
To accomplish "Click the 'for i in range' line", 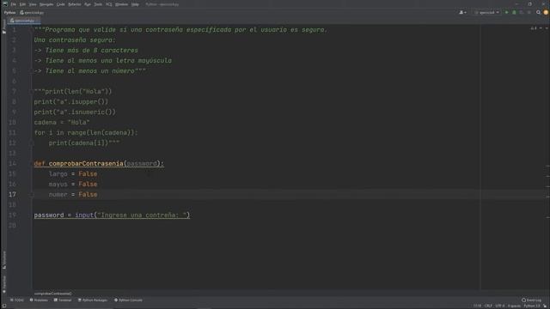I will point(86,133).
